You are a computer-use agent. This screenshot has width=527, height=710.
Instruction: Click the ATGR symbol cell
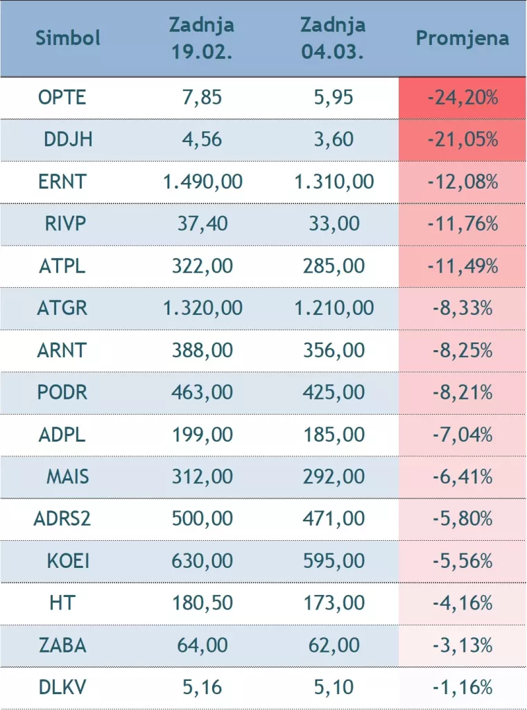62,308
